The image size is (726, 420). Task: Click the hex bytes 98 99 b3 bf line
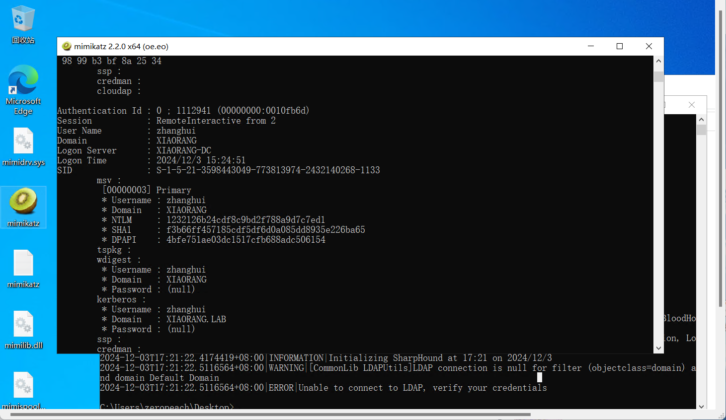(x=112, y=61)
